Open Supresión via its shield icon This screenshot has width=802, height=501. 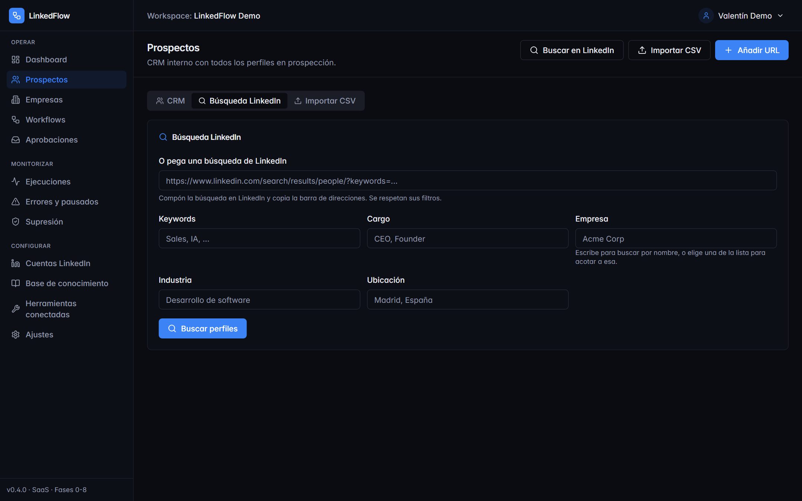pyautogui.click(x=16, y=222)
